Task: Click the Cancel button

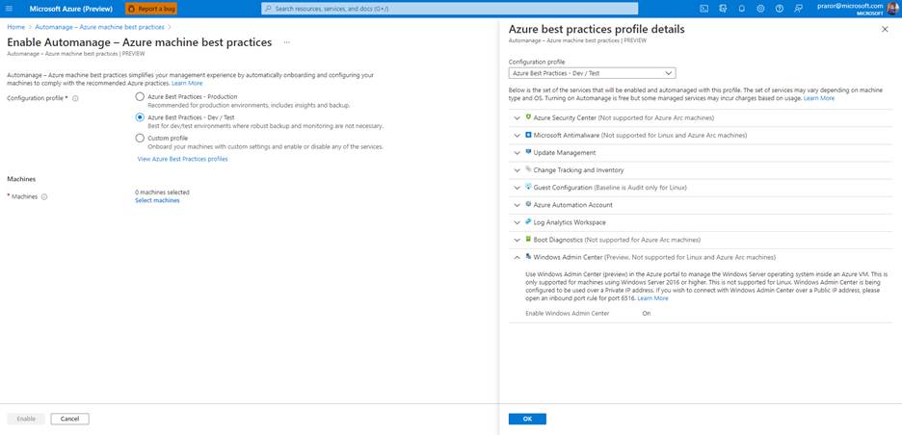Action: pos(69,419)
